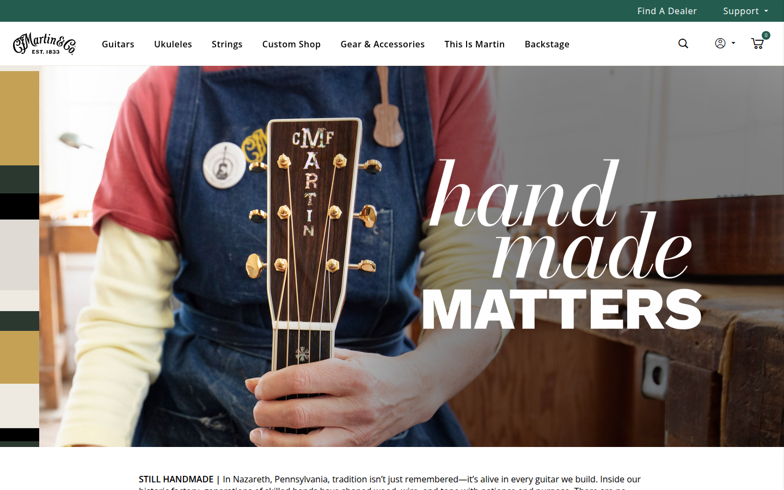Select This Is Martin menu
Screen dimensions: 784x490
tap(474, 44)
